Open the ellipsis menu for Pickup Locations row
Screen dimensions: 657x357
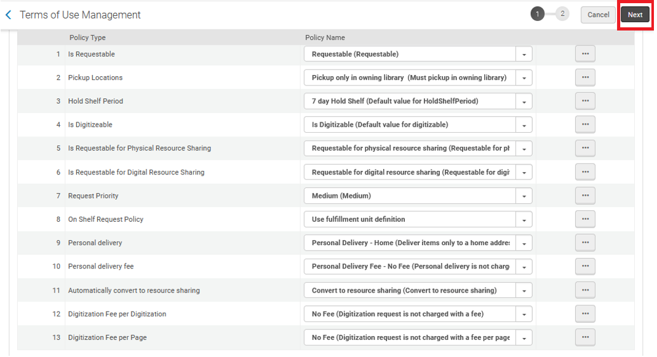coord(584,77)
